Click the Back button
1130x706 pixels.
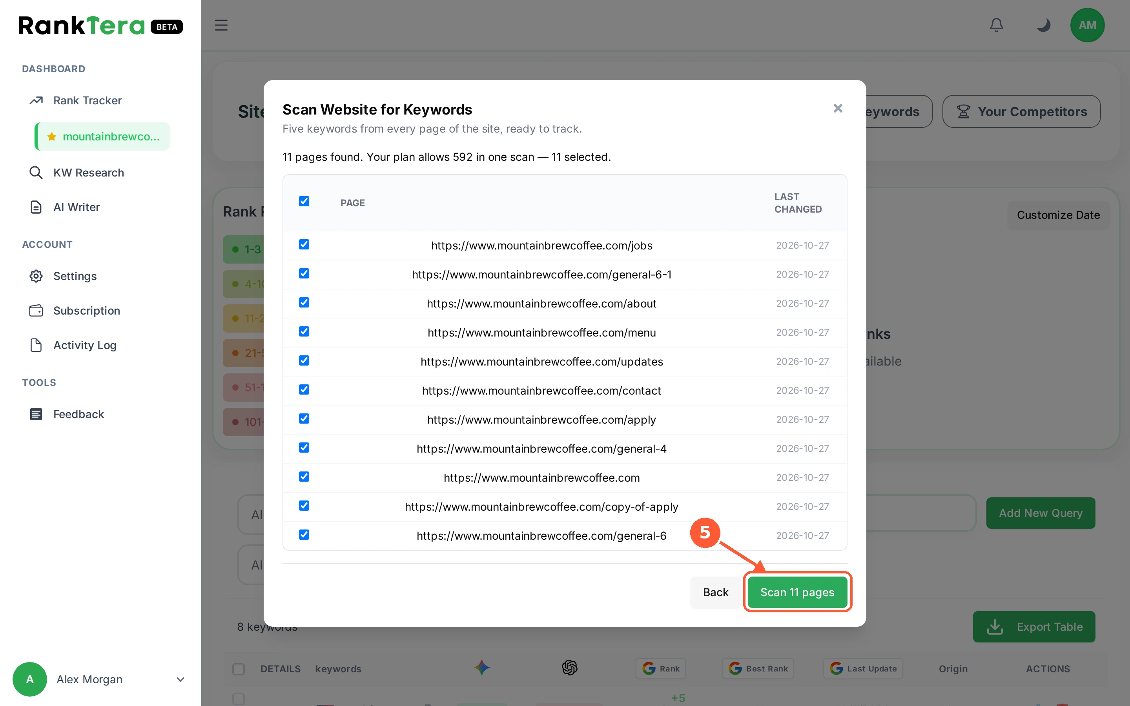715,592
